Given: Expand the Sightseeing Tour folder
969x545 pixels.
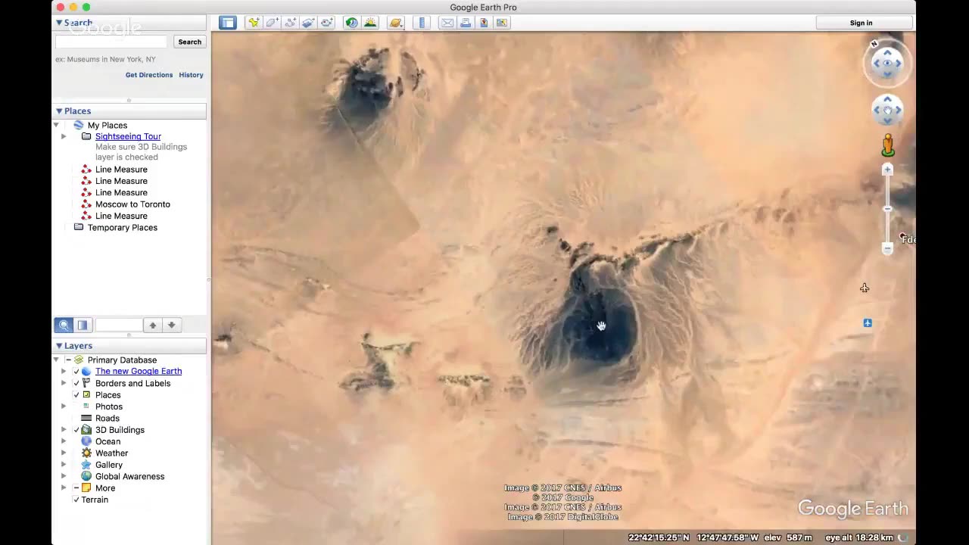Looking at the screenshot, I should coord(64,137).
